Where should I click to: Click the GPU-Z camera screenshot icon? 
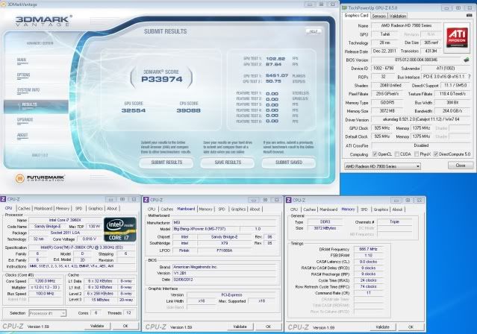point(469,15)
